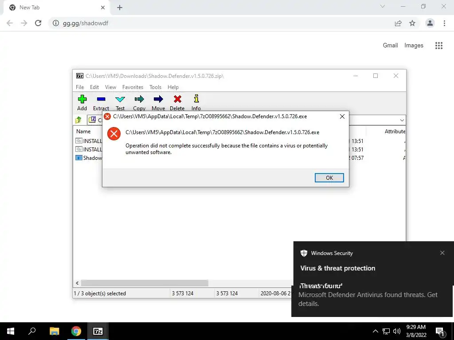Open Windows search from taskbar
Image resolution: width=454 pixels, height=340 pixels.
[32, 331]
